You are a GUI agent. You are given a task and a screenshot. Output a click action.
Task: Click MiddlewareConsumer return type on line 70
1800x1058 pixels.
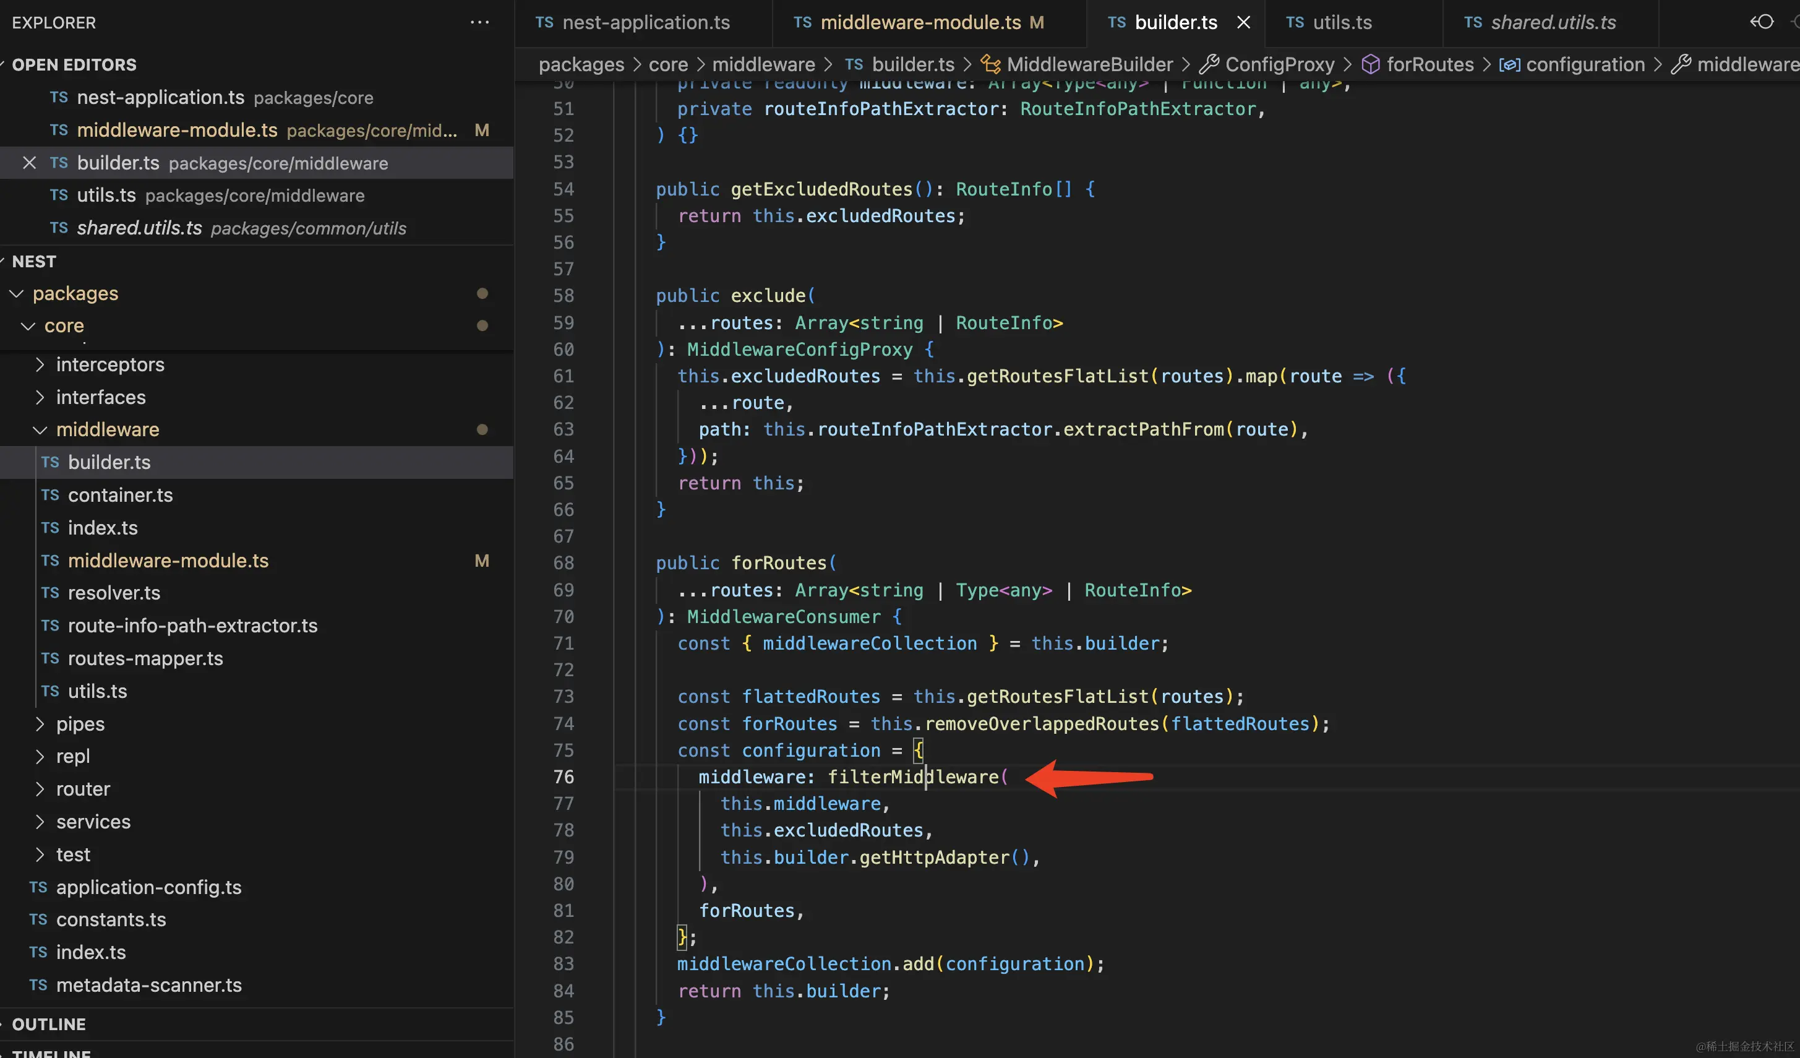784,616
